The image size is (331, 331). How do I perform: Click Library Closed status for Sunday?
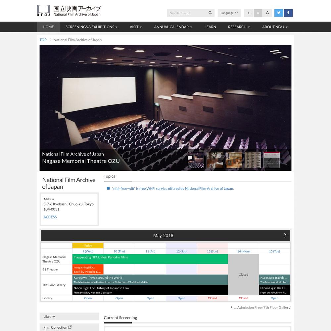[213, 298]
